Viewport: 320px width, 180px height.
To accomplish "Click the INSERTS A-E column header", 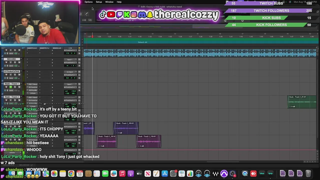I will coord(32,48).
